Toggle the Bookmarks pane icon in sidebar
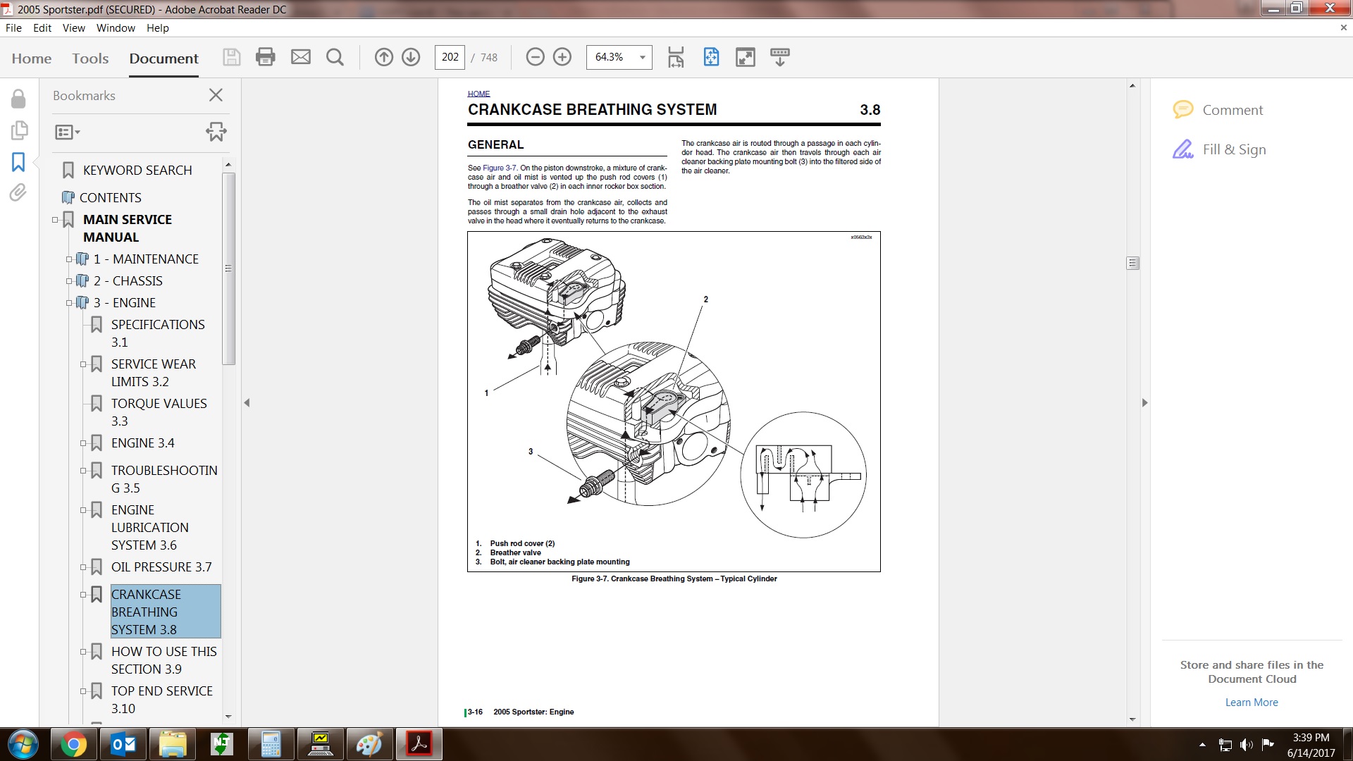This screenshot has width=1353, height=761. tap(18, 162)
